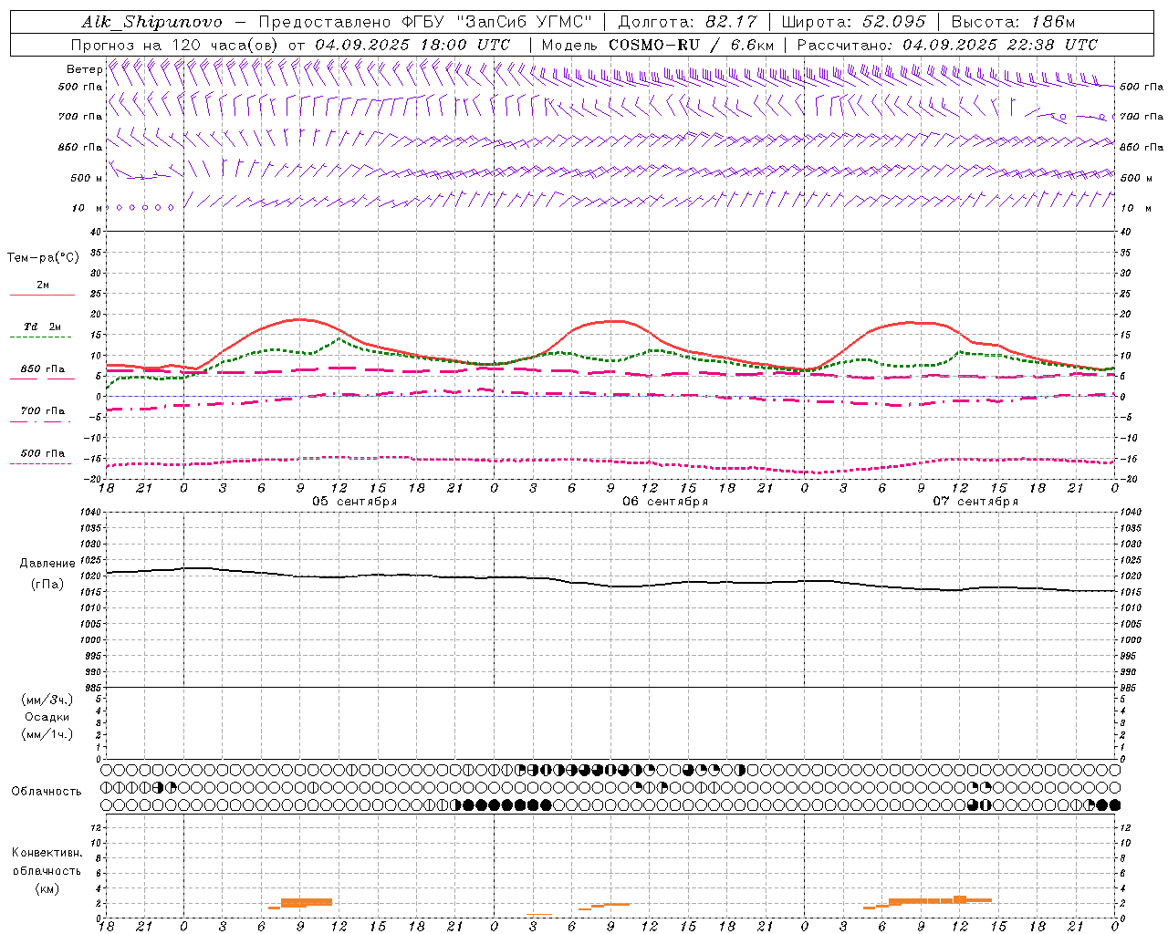Click the Конвективн. label

click(47, 853)
